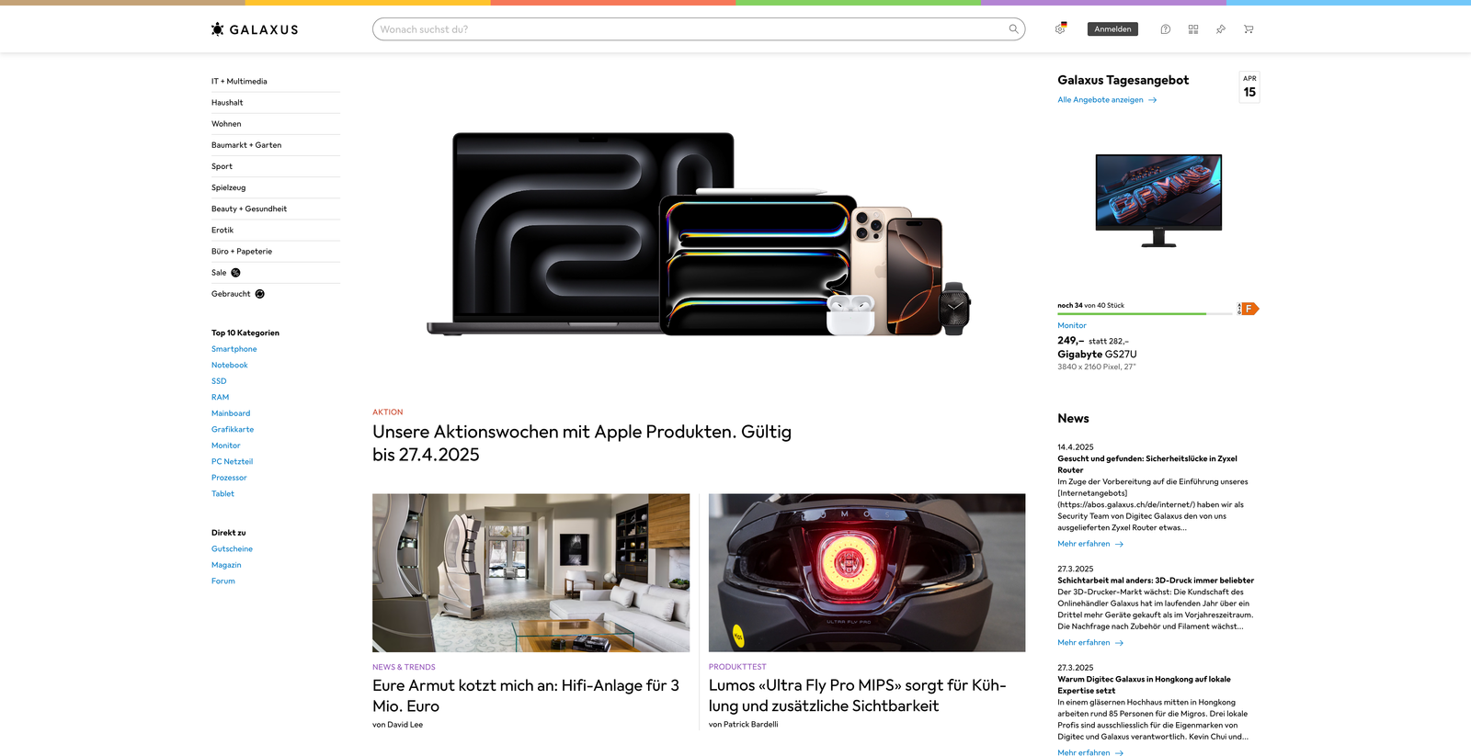
Task: Go to the Smartphone top category
Action: pyautogui.click(x=234, y=349)
